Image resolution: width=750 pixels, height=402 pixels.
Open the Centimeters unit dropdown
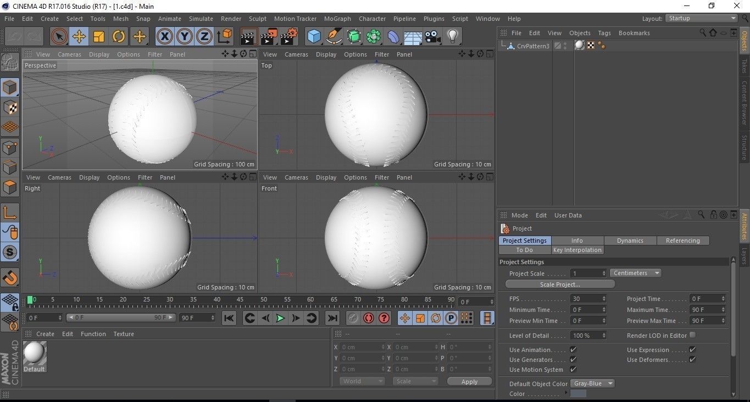(x=635, y=273)
